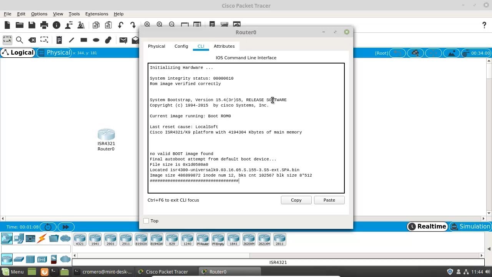Open the Extensions menu
This screenshot has width=492, height=277.
point(96,14)
